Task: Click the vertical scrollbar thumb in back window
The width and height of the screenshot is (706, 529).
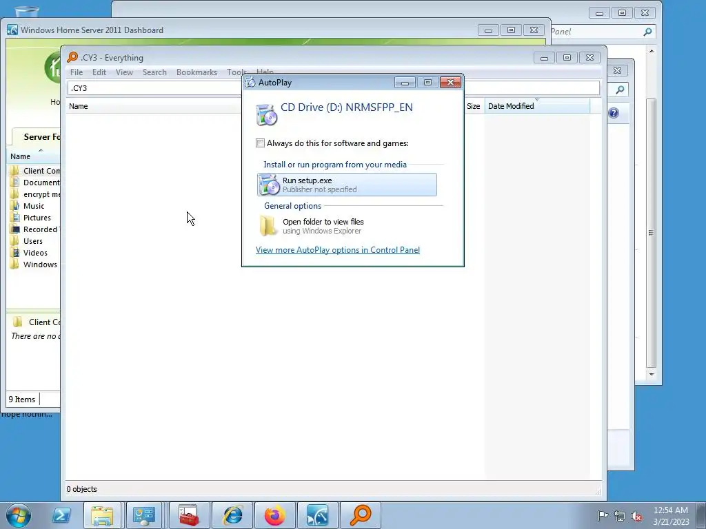Action: 651,233
